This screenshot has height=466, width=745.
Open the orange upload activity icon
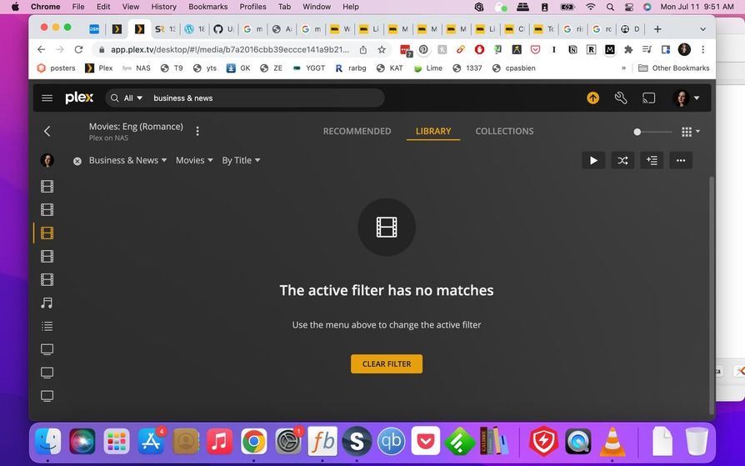[x=592, y=98]
